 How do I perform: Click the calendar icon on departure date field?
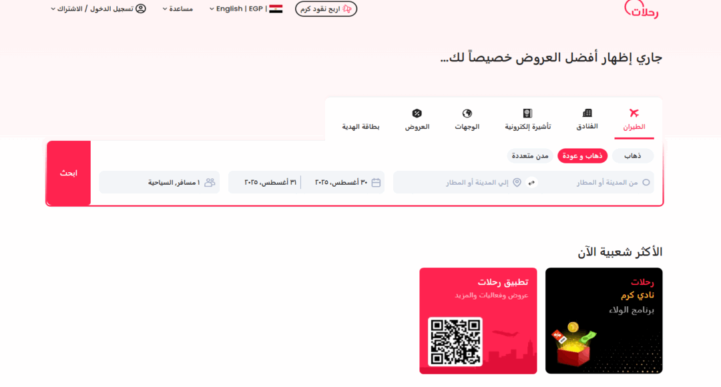coord(376,181)
